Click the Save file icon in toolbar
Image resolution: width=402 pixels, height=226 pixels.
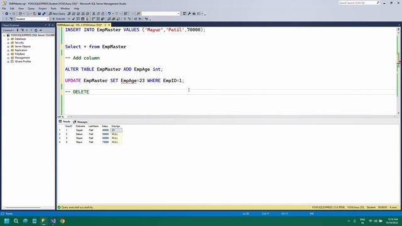coord(39,14)
